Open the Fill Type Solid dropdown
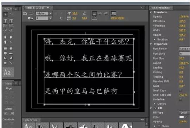The image size is (190, 128). 184,113
